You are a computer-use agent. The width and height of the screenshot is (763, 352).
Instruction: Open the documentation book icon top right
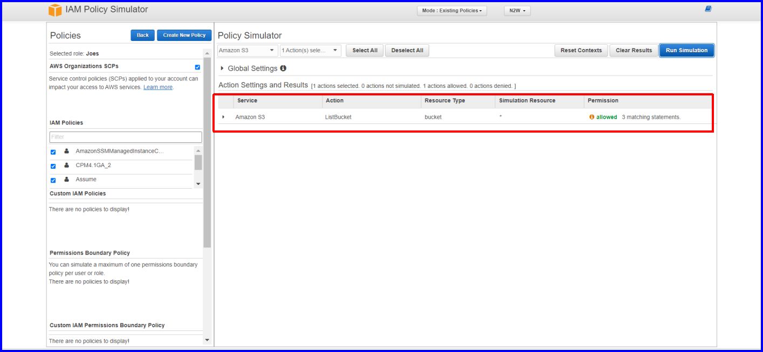(x=707, y=8)
